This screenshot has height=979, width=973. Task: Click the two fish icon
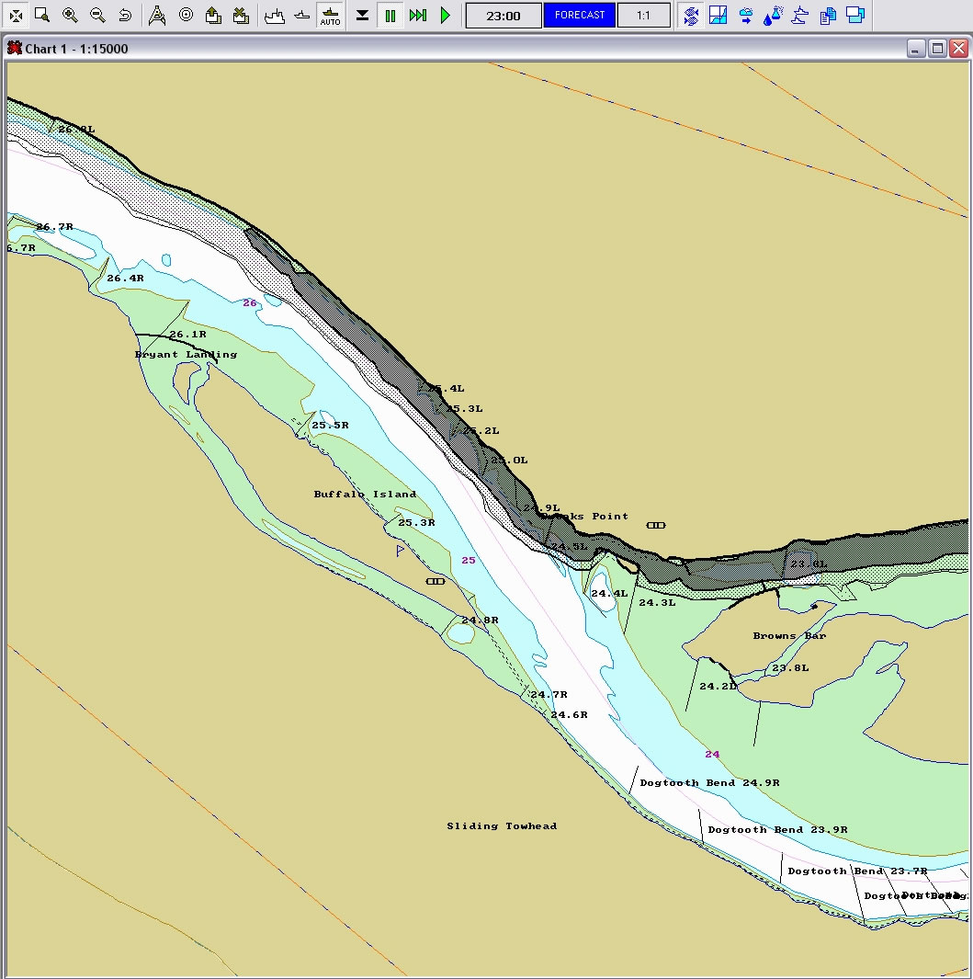click(691, 16)
